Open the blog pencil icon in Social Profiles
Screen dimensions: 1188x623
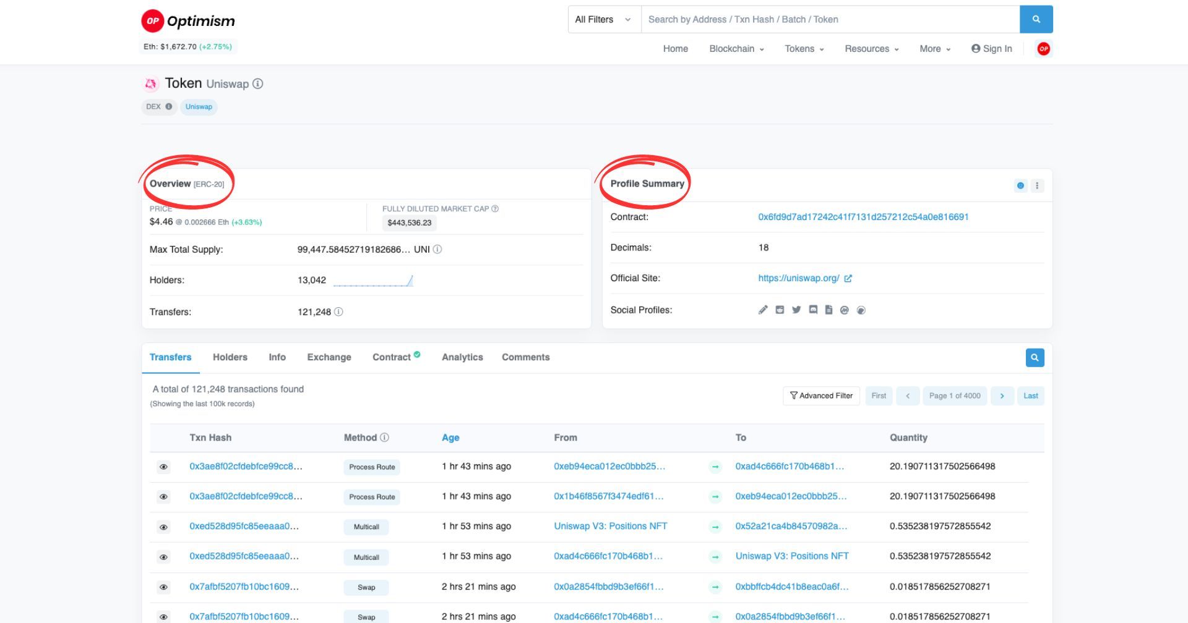click(x=763, y=310)
